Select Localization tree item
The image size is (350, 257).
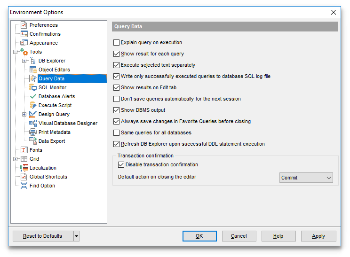pyautogui.click(x=43, y=168)
